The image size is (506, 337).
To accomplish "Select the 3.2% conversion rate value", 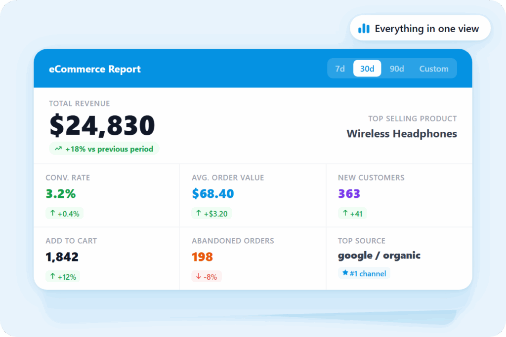I will click(x=61, y=194).
